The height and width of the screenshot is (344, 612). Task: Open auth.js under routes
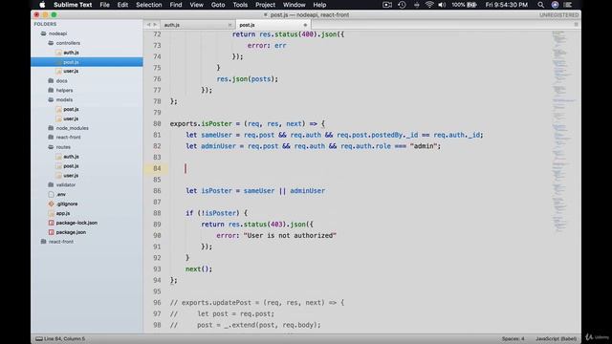71,157
